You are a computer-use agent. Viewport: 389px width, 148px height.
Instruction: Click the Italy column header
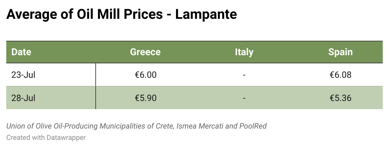pos(244,52)
